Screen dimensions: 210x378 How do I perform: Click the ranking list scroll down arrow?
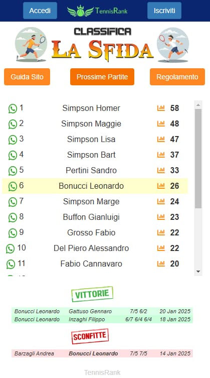coord(198,272)
